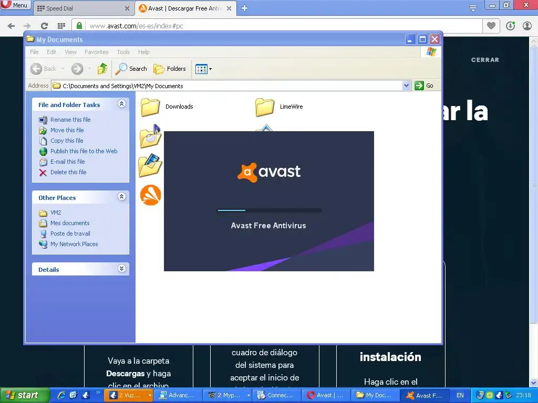Open Tools menu in My Documents
Viewport: 538px width, 403px height.
coord(123,52)
